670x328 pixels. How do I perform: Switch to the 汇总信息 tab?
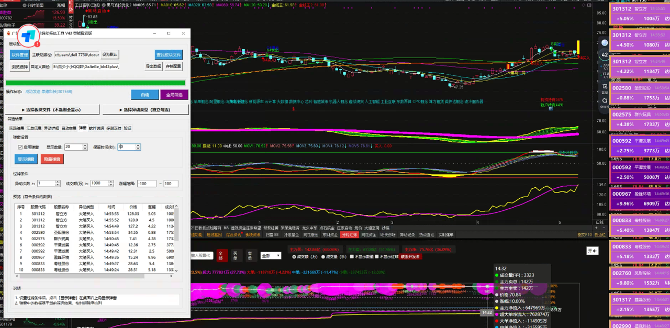pyautogui.click(x=34, y=128)
